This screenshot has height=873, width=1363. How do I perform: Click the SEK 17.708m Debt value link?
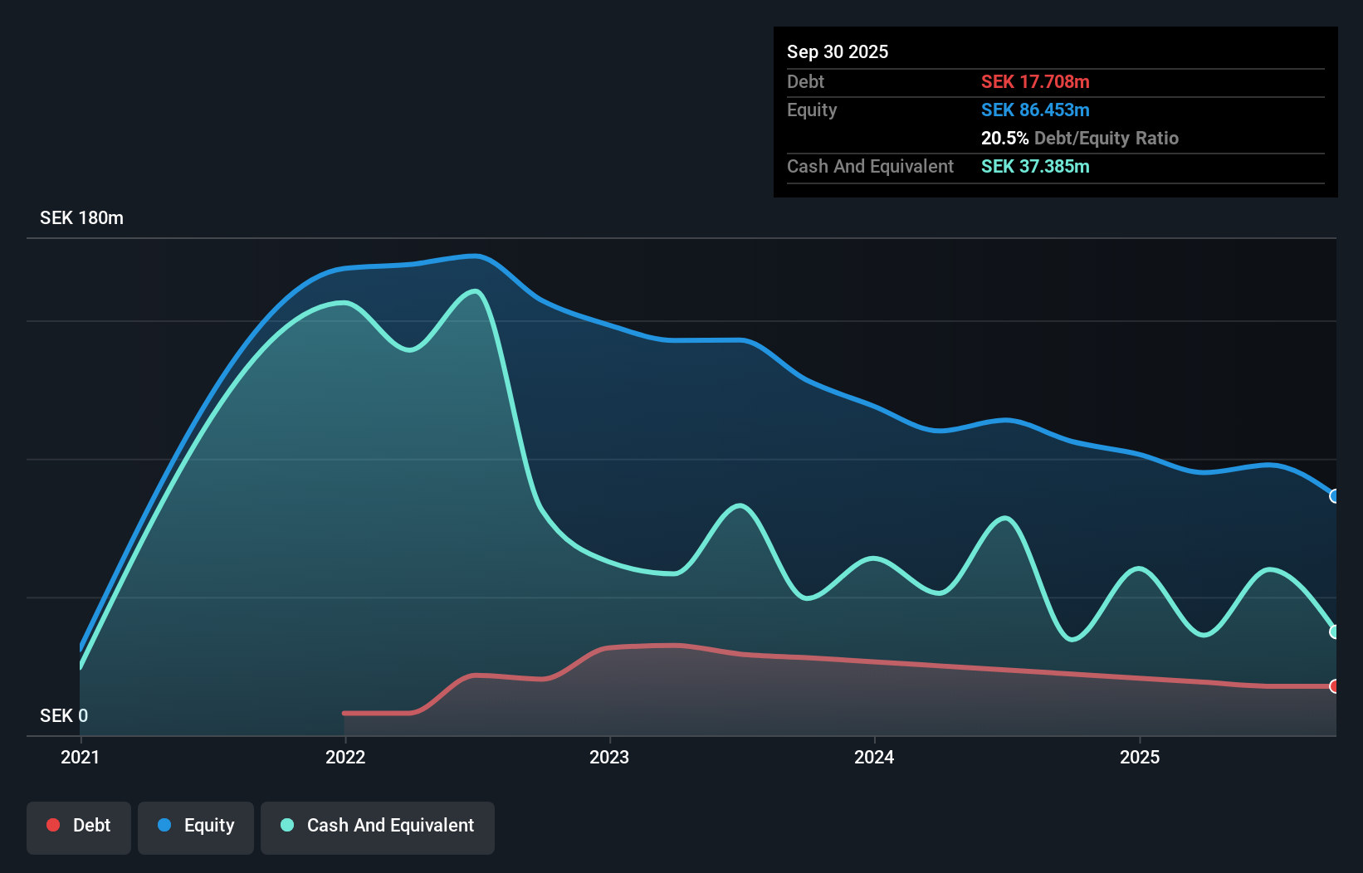tap(1035, 81)
